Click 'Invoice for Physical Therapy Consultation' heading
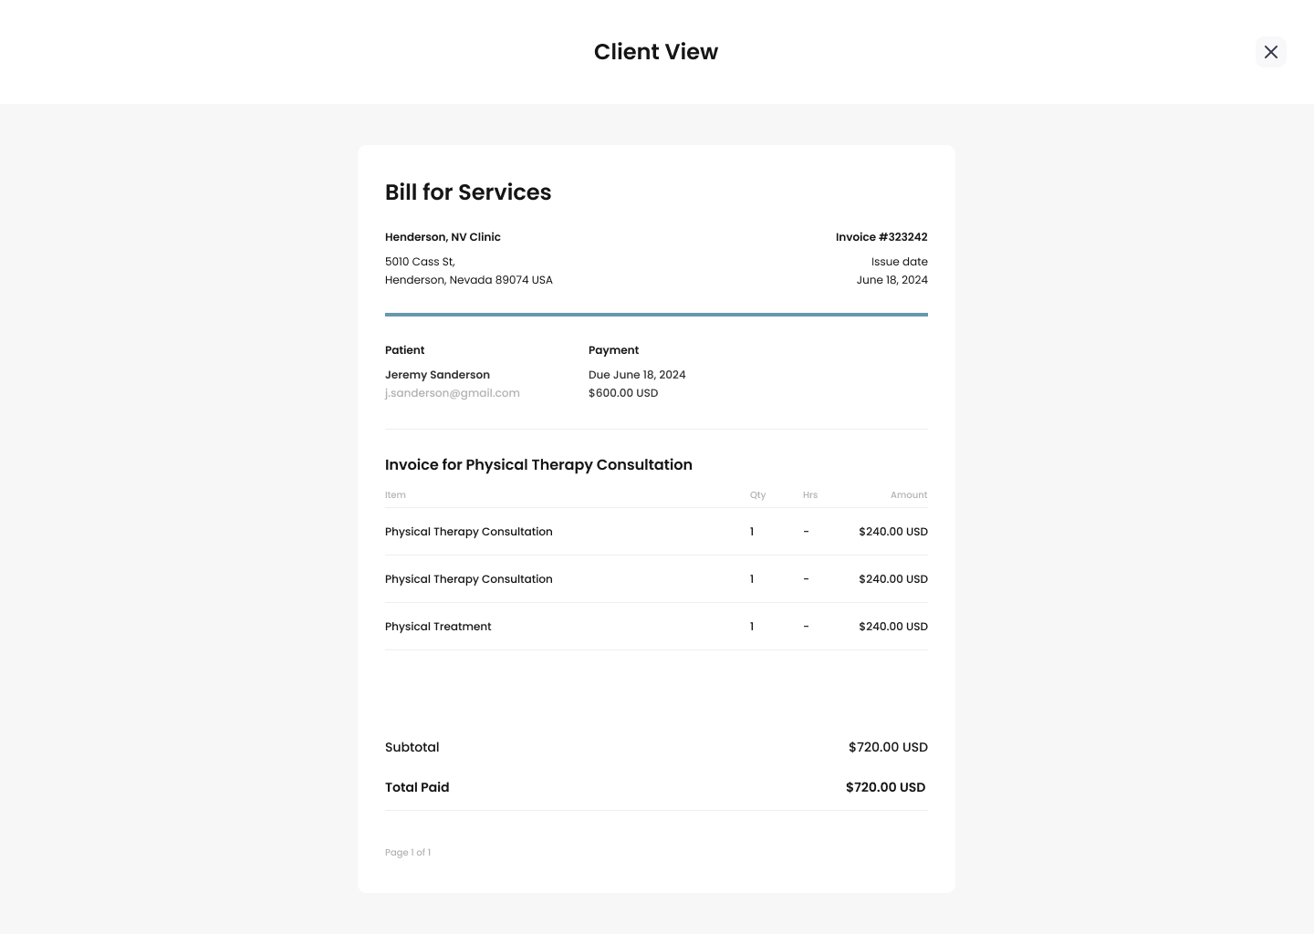Image resolution: width=1314 pixels, height=934 pixels. coord(538,465)
